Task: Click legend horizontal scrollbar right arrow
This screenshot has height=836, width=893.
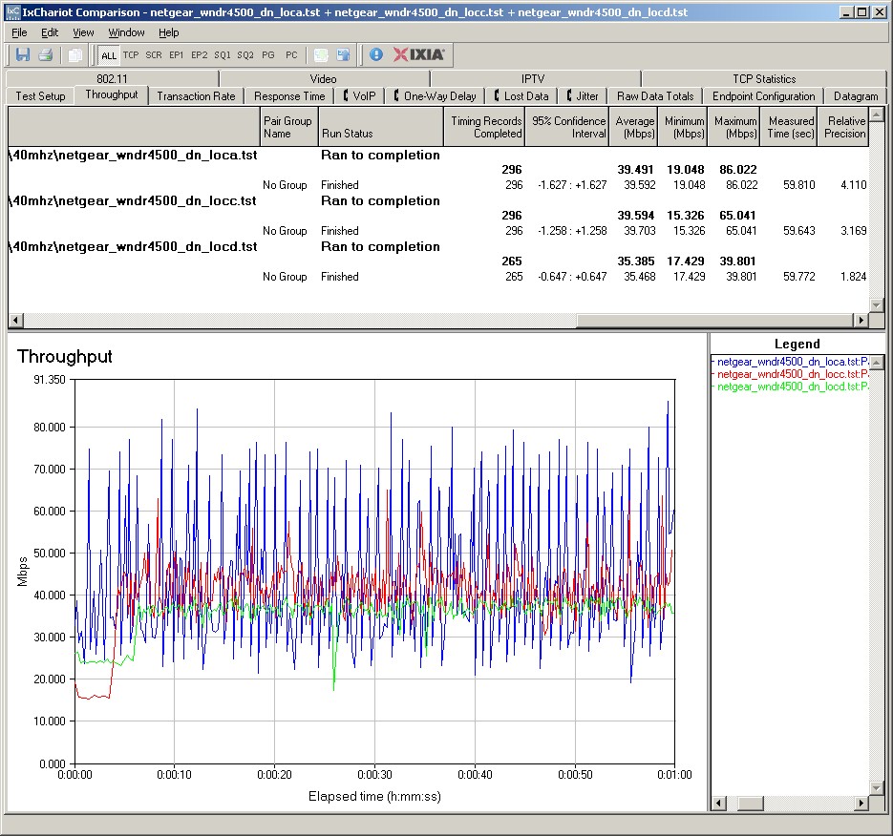Action: click(x=861, y=803)
